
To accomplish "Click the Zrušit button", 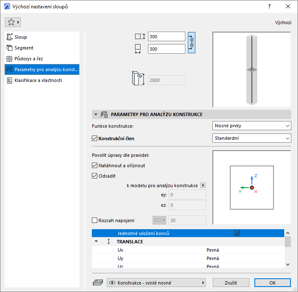I will tap(231, 283).
